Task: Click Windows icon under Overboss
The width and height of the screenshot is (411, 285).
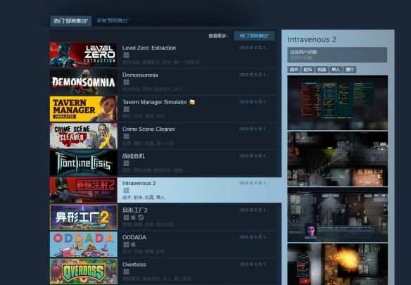Action: coord(126,272)
